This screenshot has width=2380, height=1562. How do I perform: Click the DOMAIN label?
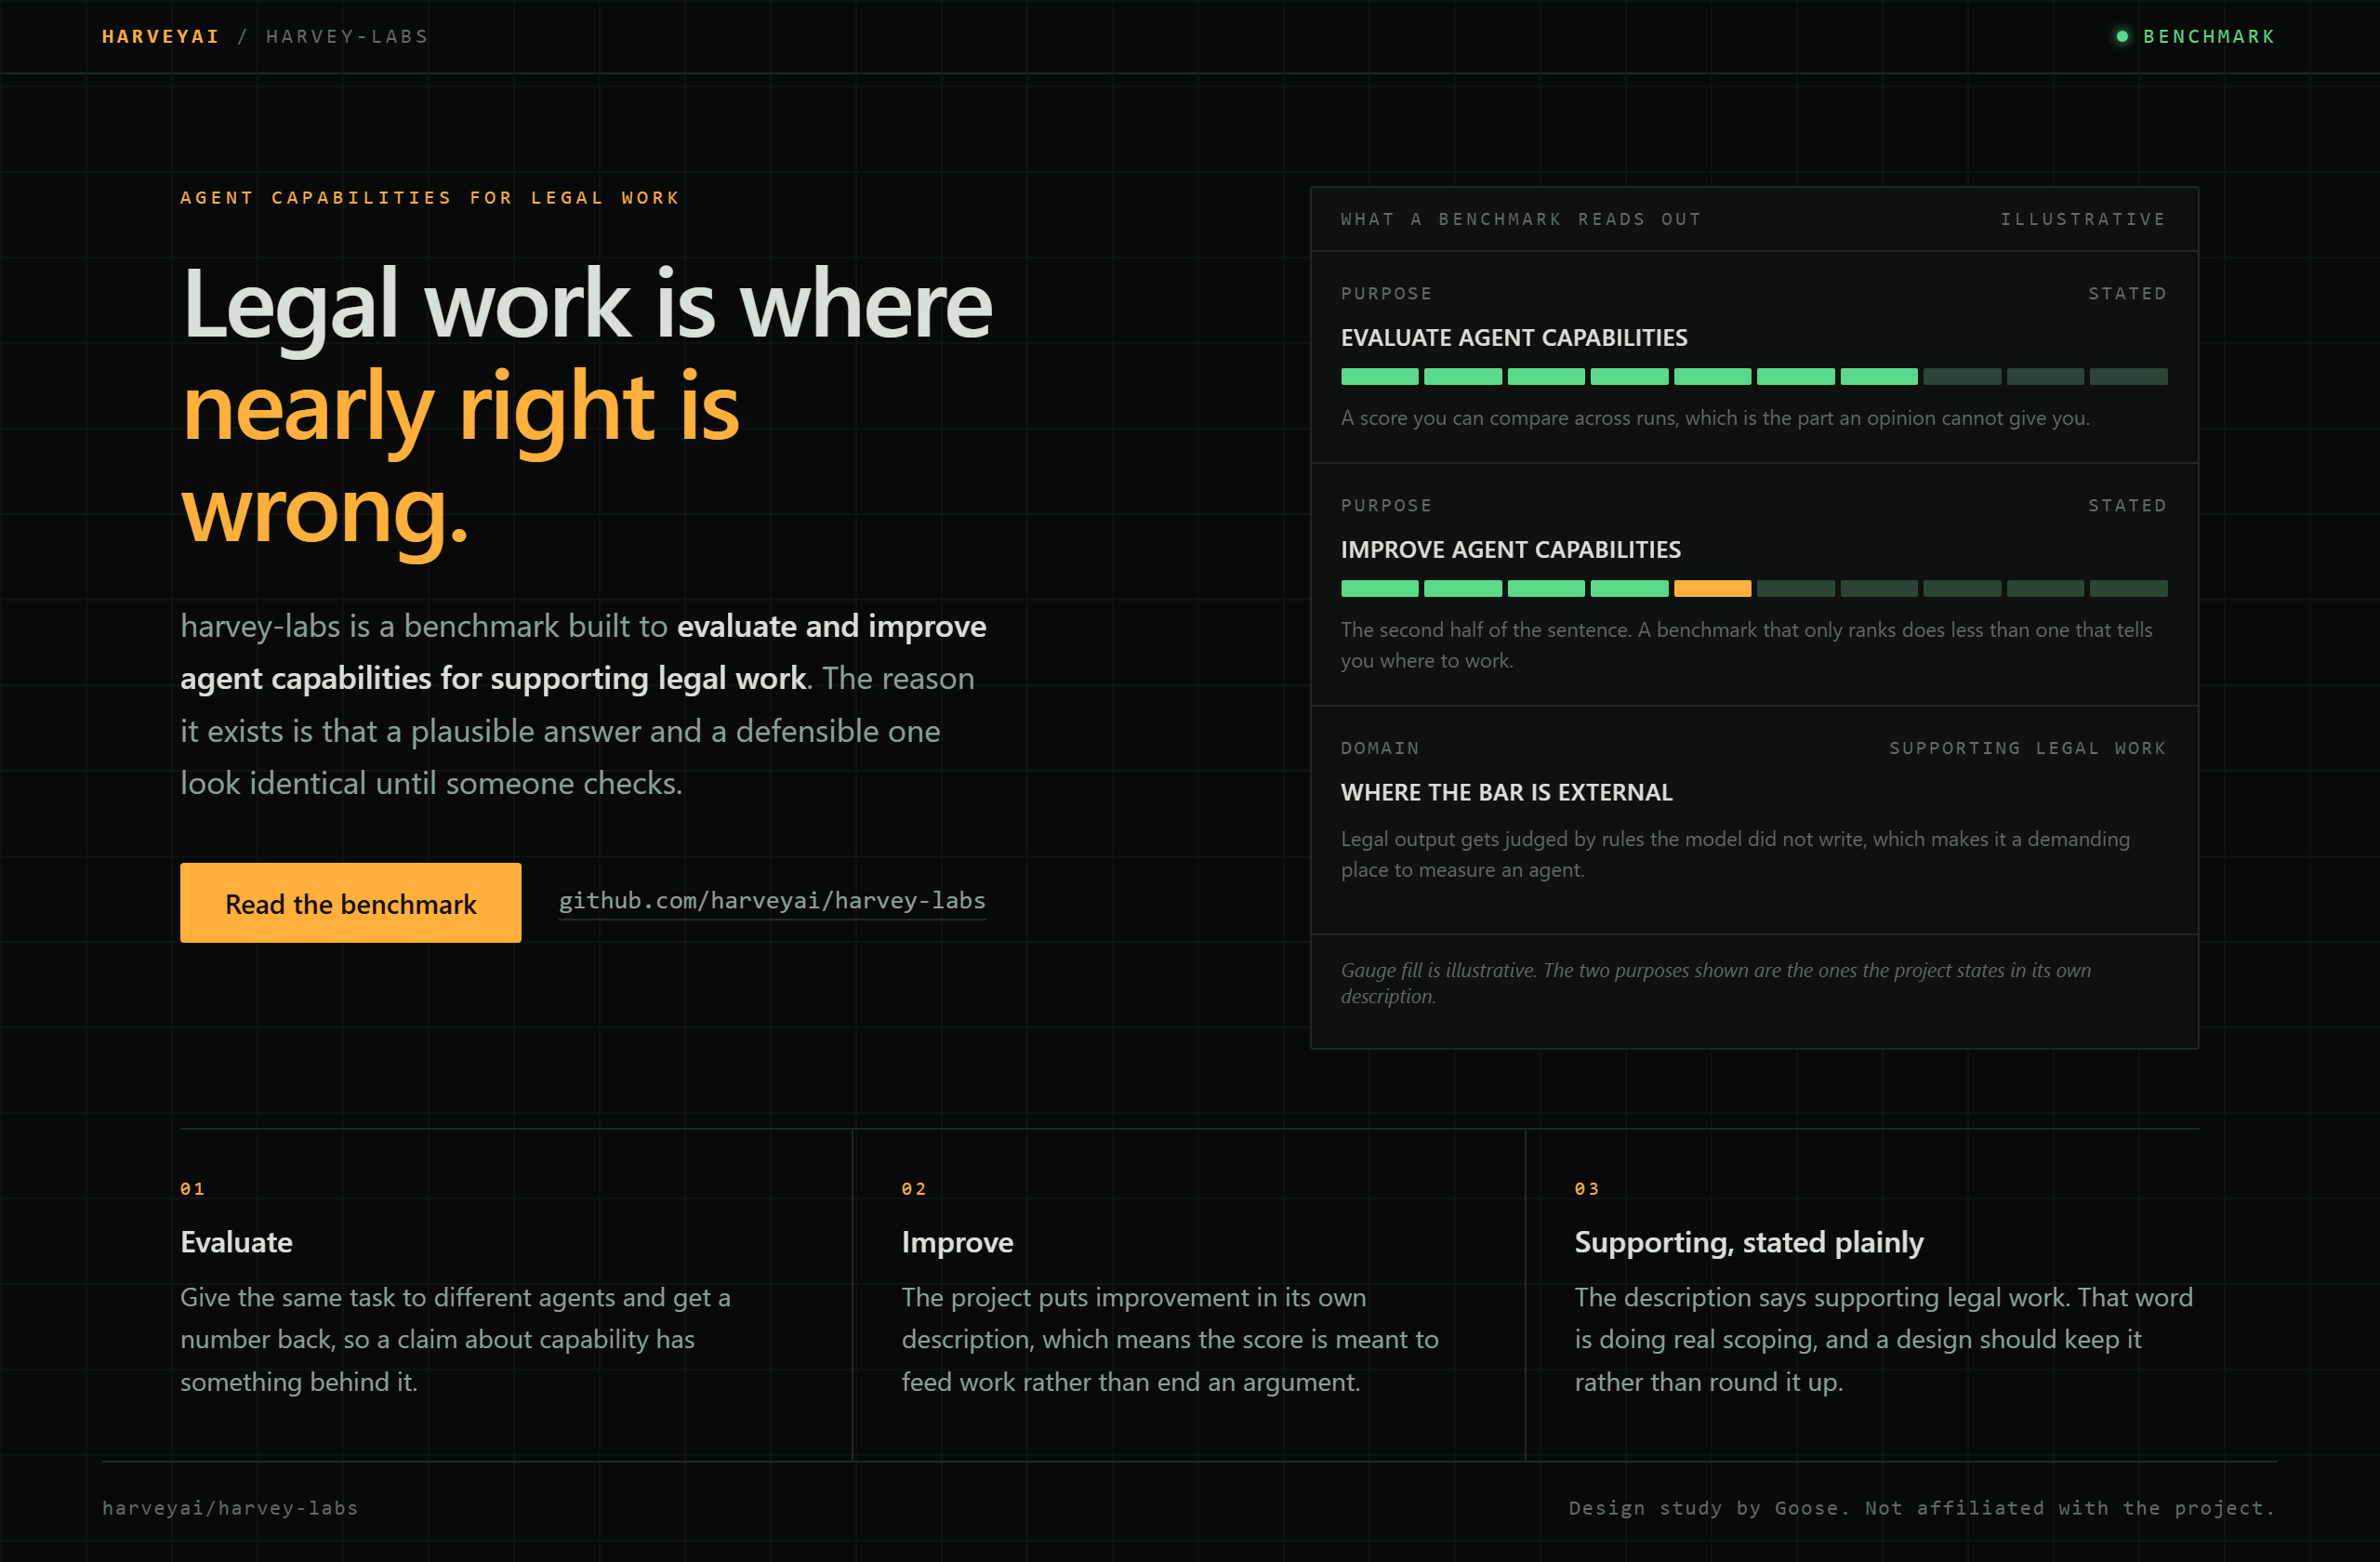click(x=1380, y=748)
